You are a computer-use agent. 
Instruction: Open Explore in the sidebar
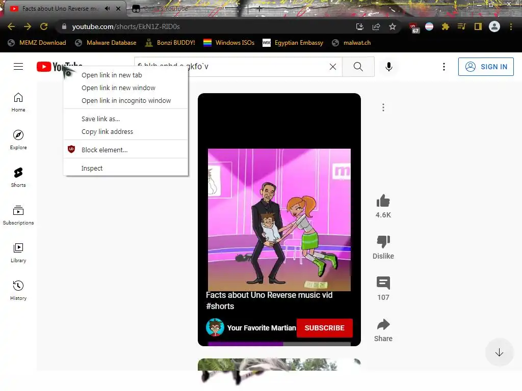18,140
